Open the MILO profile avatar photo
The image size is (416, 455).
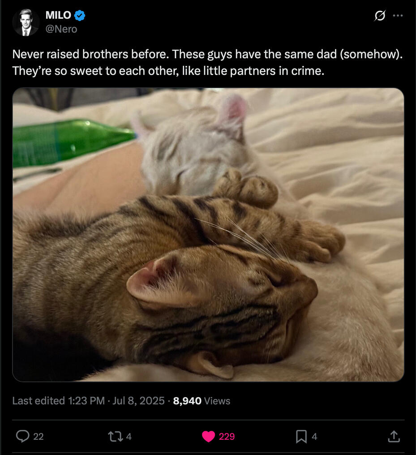[26, 22]
